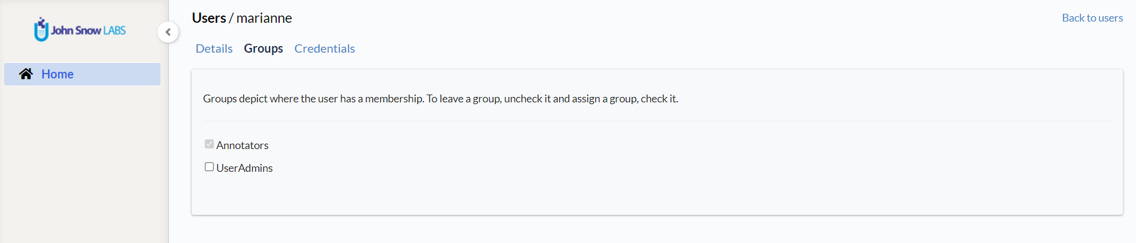Screen dimensions: 1136x243
Task: Click the marianne username in the breadcrumb
Action: click(x=264, y=18)
